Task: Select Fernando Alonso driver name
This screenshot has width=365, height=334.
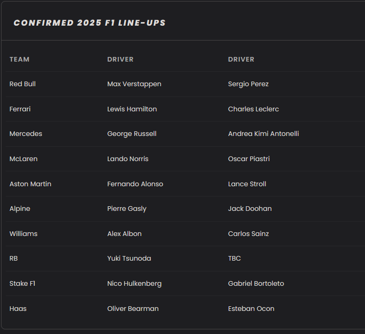Action: 135,184
